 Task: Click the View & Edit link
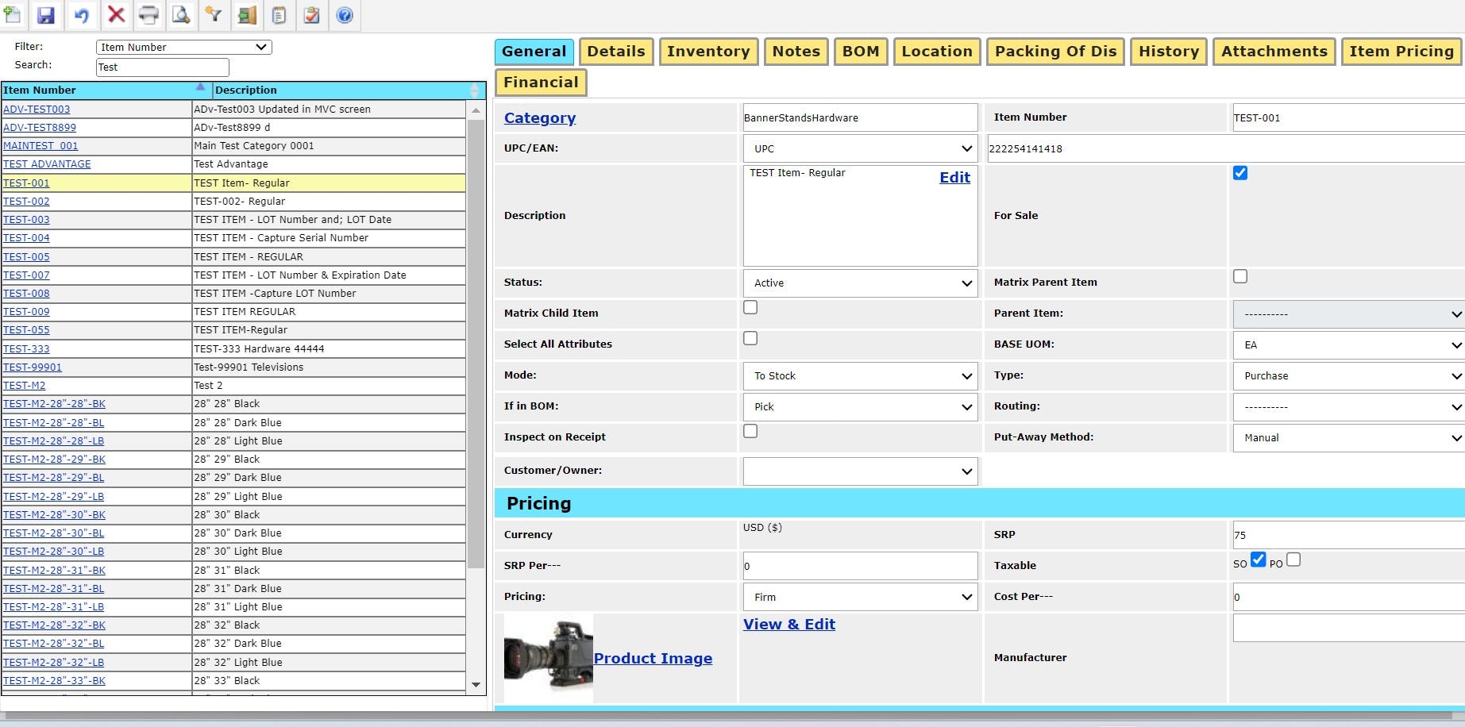coord(788,624)
